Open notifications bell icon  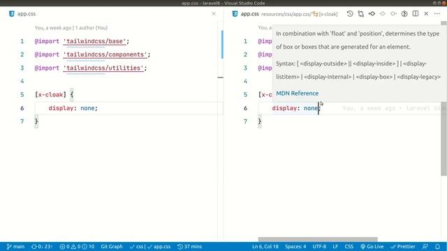437,246
